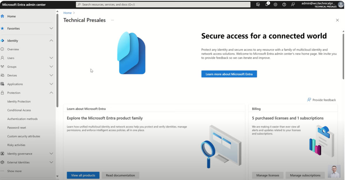This screenshot has height=180, width=345.
Task: Click Learn more about Microsoft Entra
Action: (x=229, y=74)
